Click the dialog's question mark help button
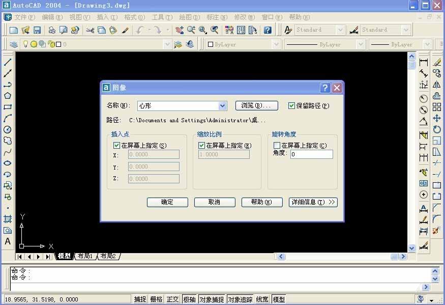Image resolution: width=445 pixels, height=305 pixels. pyautogui.click(x=325, y=88)
